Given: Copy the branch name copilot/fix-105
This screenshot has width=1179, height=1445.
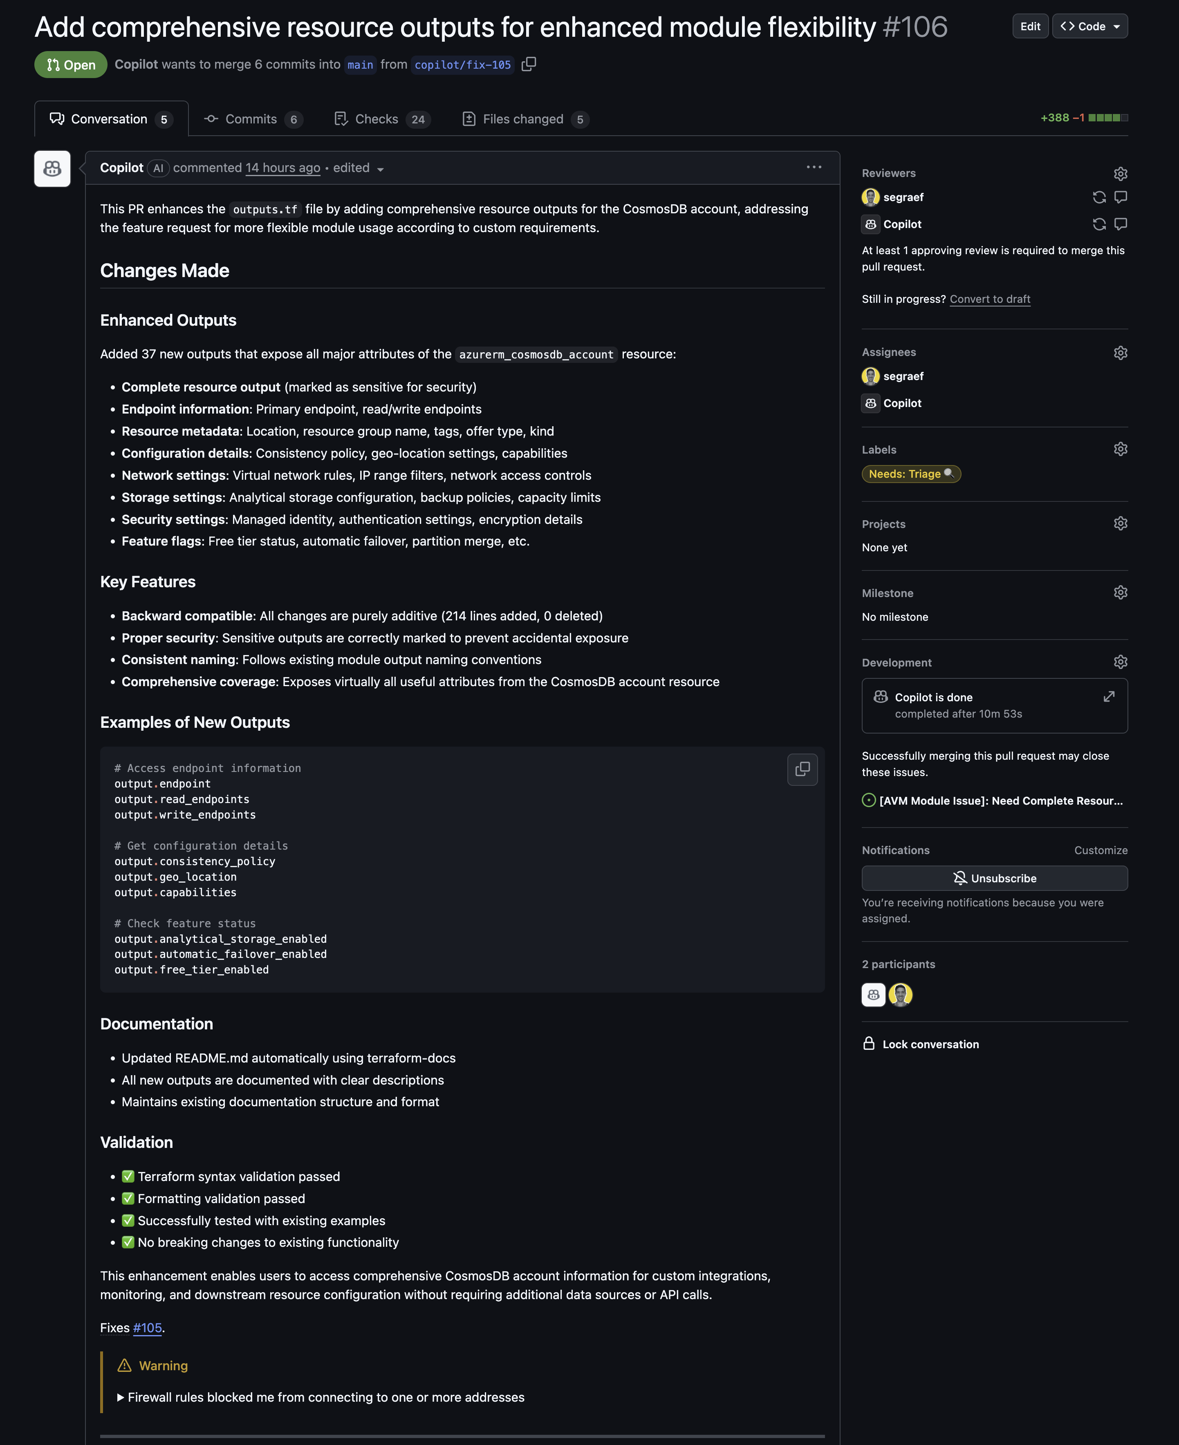Looking at the screenshot, I should 529,65.
